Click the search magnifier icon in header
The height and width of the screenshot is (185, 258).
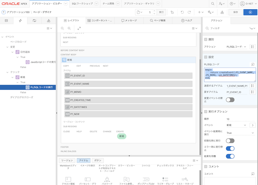coord(213,4)
